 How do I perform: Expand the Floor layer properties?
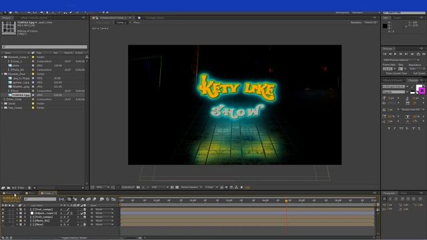tap(17, 225)
